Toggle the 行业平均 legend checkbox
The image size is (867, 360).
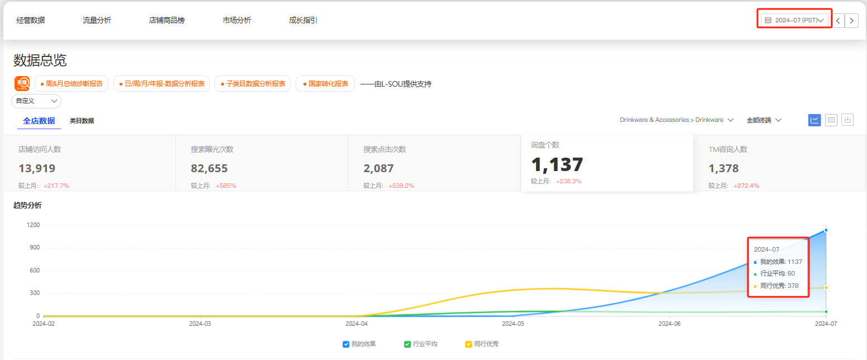(x=408, y=344)
